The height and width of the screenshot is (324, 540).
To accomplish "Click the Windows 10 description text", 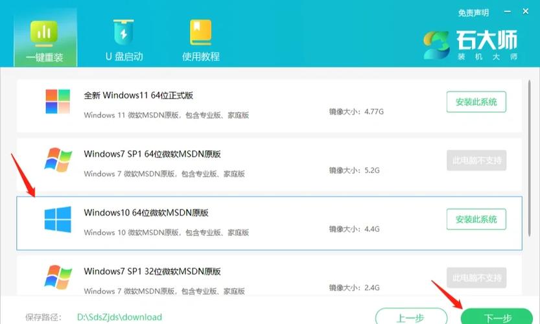I will click(x=167, y=233).
